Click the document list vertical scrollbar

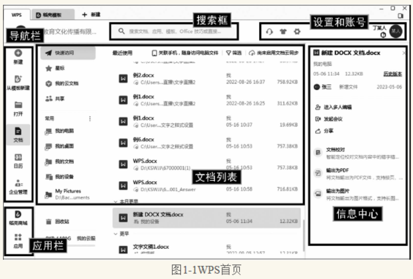[303, 235]
